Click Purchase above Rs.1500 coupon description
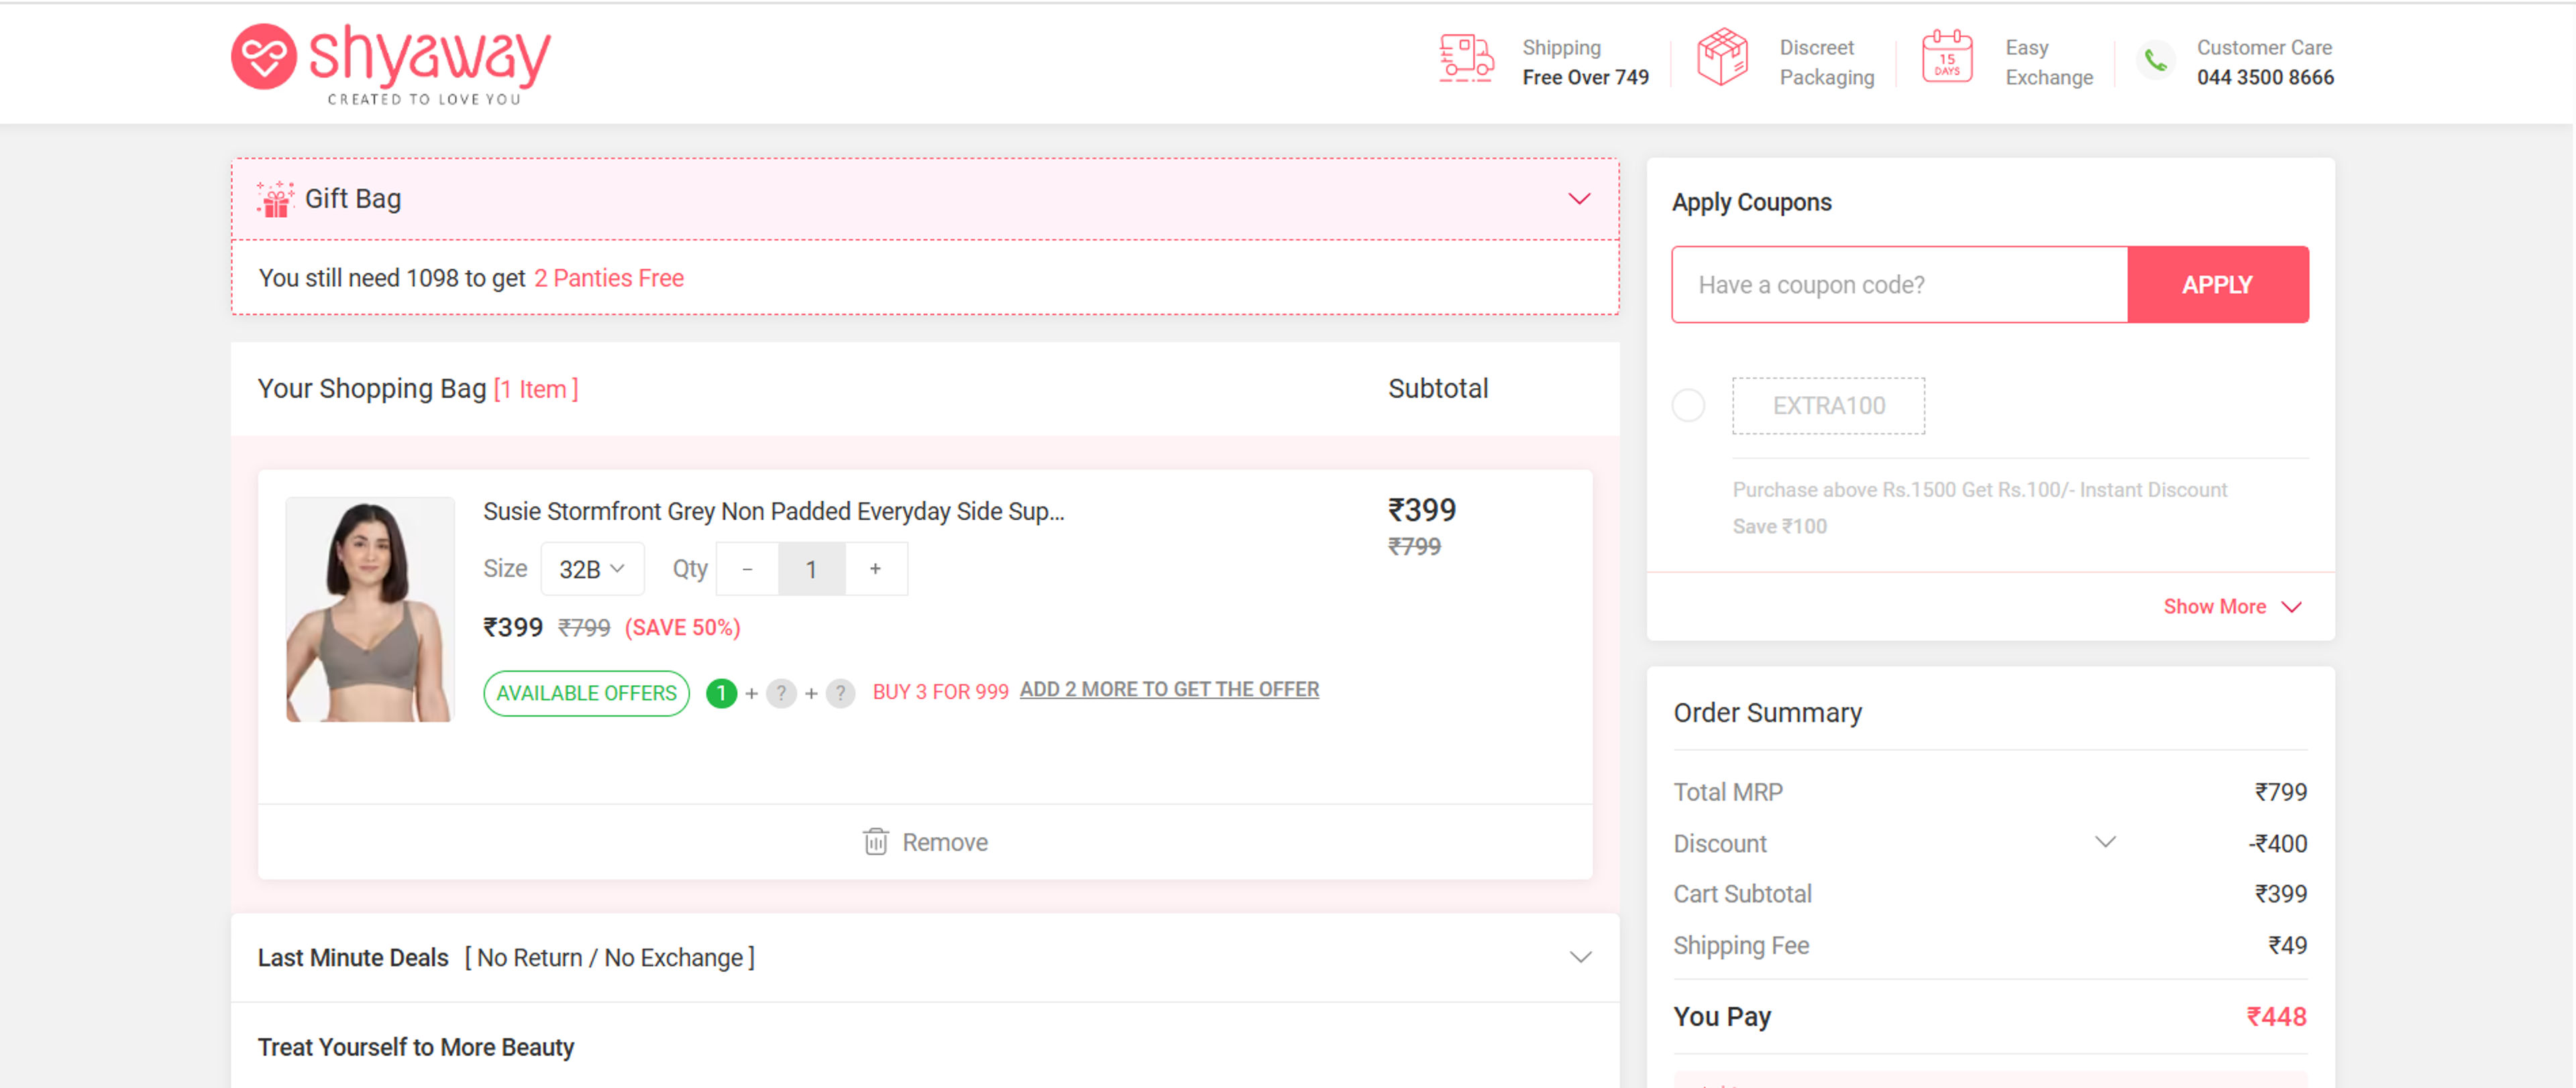 pos(1979,489)
